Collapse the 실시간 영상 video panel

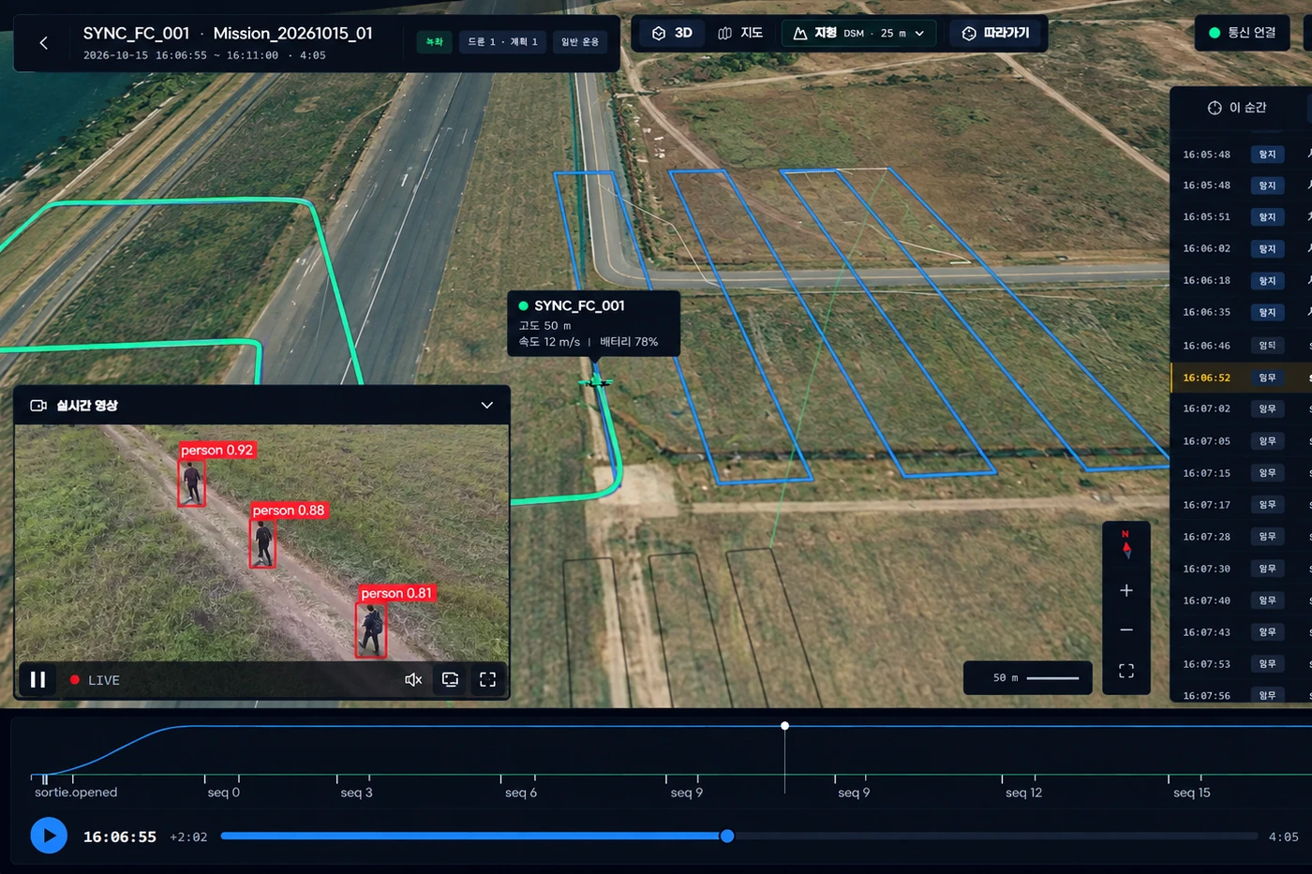coord(486,406)
